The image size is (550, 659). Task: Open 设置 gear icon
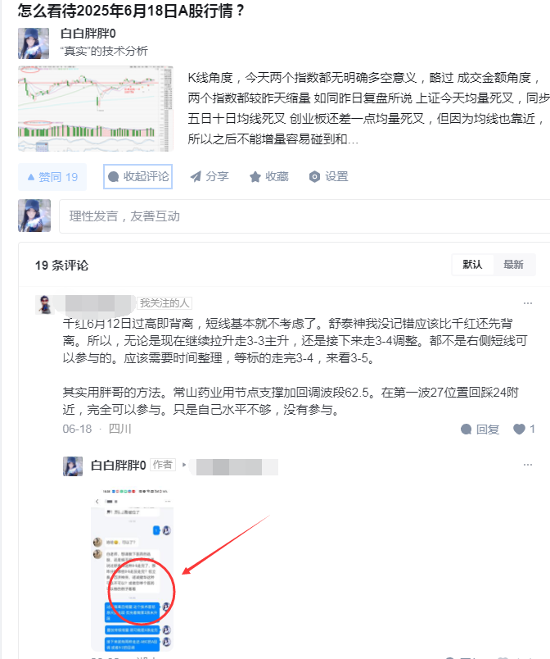pyautogui.click(x=314, y=177)
